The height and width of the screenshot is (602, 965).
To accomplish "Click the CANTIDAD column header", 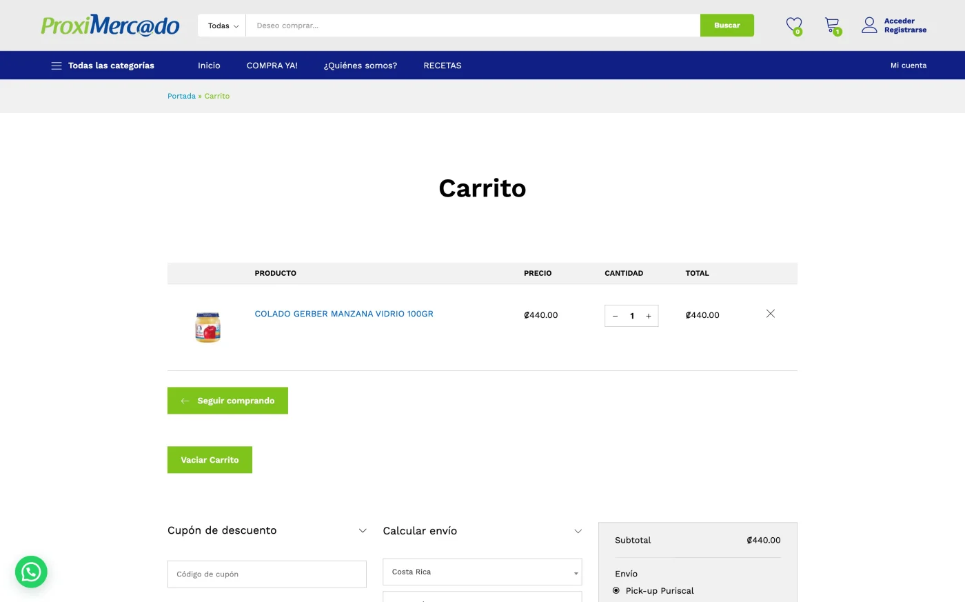I will click(624, 273).
